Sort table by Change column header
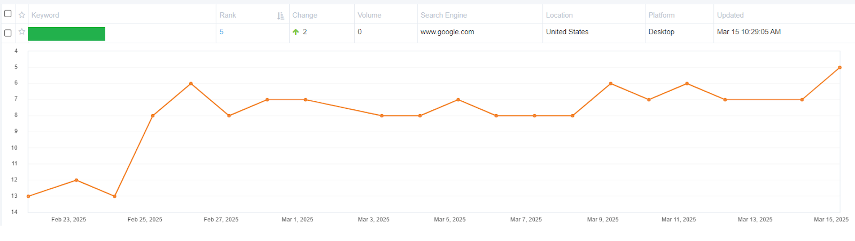The height and width of the screenshot is (241, 855). coord(305,15)
